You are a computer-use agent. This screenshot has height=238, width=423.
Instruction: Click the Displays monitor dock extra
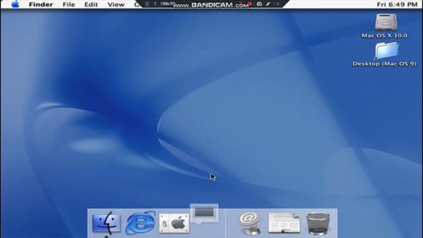click(204, 213)
